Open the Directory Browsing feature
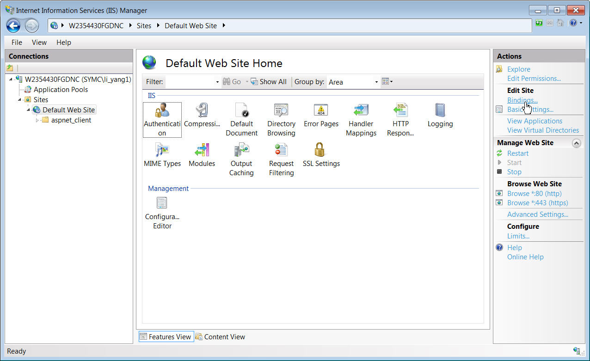Image resolution: width=590 pixels, height=361 pixels. click(281, 111)
